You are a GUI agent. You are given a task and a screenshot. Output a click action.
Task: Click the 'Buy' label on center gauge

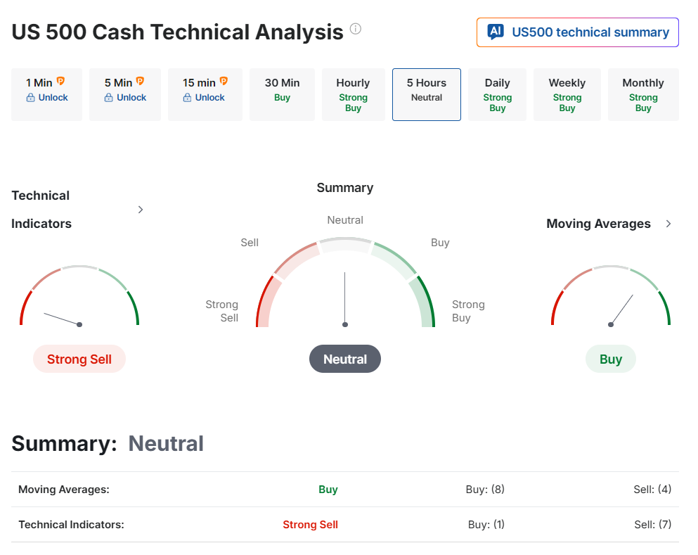[440, 242]
